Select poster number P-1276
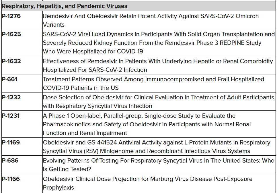 [11, 16]
